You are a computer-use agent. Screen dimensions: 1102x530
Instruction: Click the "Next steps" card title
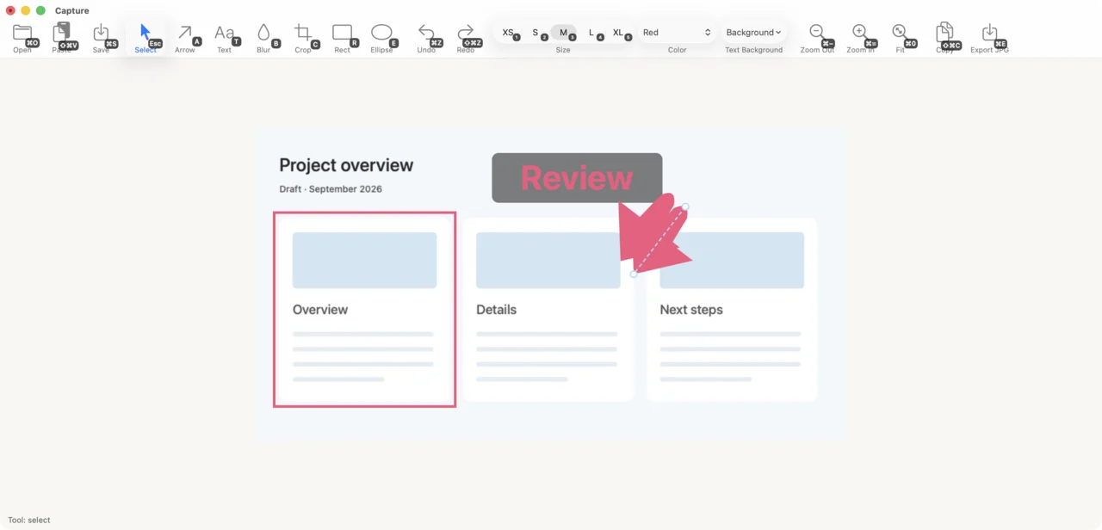[691, 310]
